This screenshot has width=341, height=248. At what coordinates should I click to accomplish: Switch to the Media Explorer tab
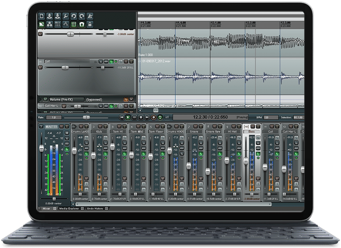coord(69,209)
